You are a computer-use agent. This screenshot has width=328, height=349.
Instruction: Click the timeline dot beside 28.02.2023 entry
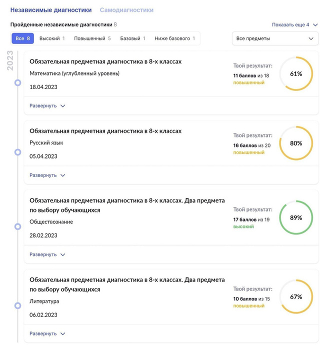[18, 226]
